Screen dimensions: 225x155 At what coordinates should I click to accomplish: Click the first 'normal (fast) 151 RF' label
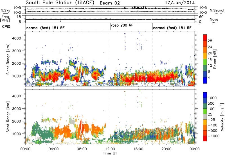coord(45,28)
